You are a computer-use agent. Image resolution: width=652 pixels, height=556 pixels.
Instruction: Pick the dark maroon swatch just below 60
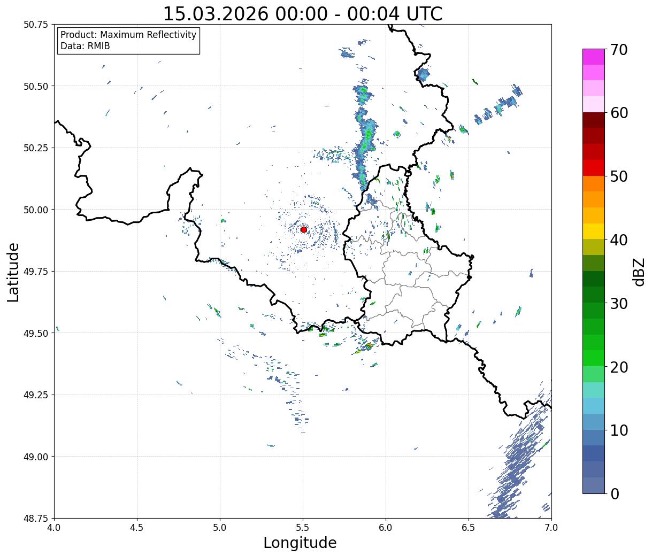(x=594, y=120)
